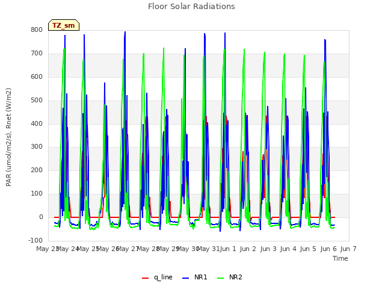Click the Jun 1 x-axis tick label
The width and height of the screenshot is (385, 289).
228,249
